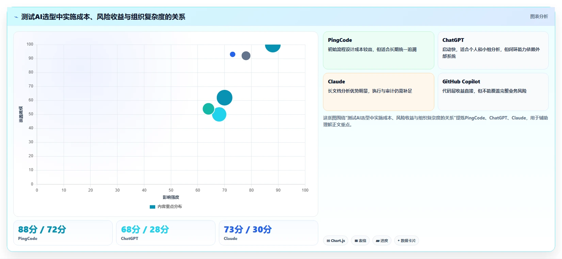Open the GitHub Copilot card
562x259 pixels.
(x=493, y=92)
